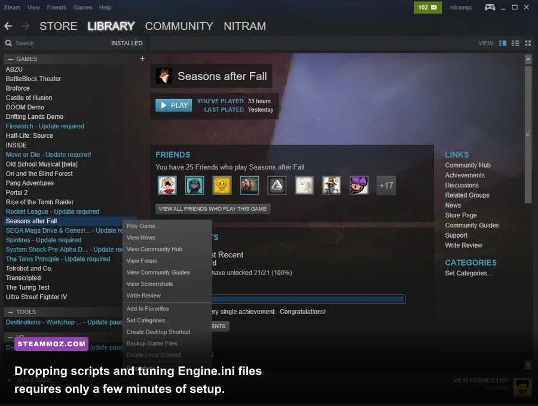Open the Steam menu
Viewport: 538px width, 406px height.
pyautogui.click(x=12, y=7)
